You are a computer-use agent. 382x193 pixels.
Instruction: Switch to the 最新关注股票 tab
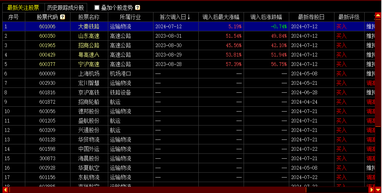[23, 8]
